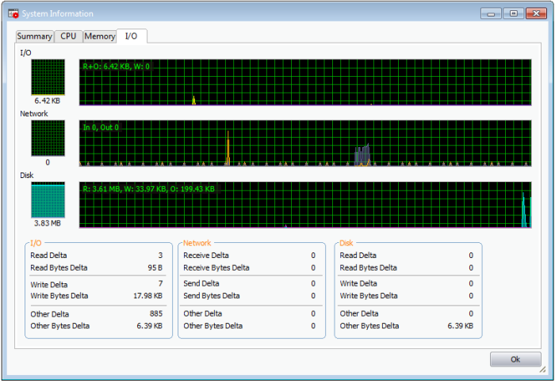Click the I/O tab
555x383 pixels.
[132, 36]
